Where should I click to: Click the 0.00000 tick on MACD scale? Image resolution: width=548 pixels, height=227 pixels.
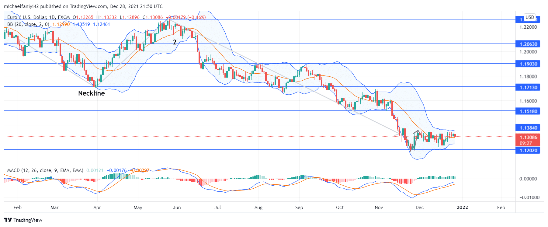528,179
